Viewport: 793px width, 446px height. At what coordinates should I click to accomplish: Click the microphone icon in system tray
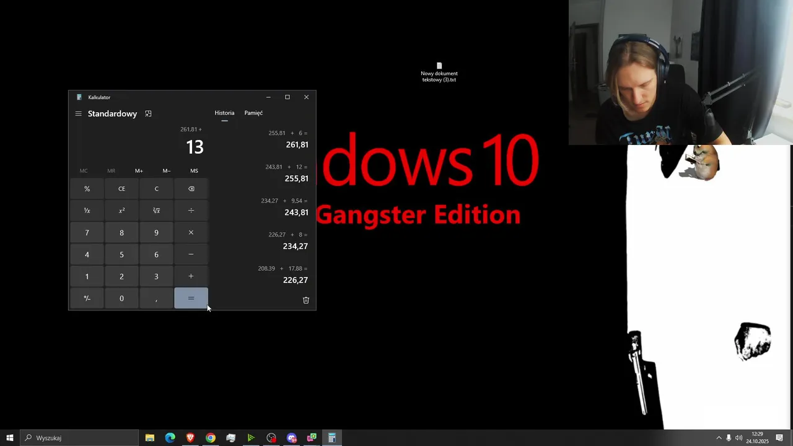point(729,438)
